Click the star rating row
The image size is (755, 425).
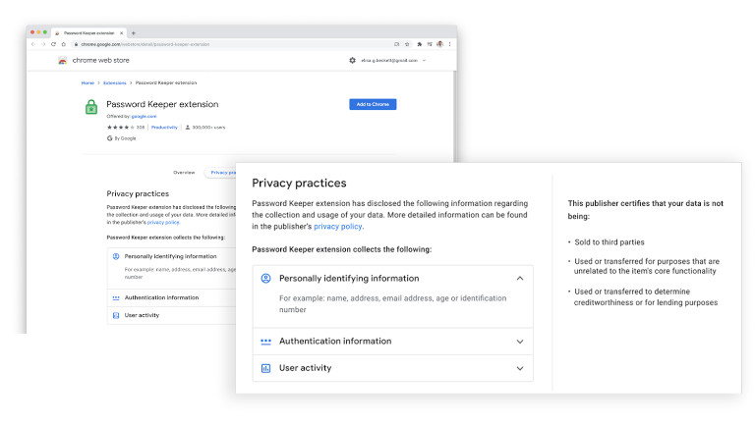(x=120, y=128)
